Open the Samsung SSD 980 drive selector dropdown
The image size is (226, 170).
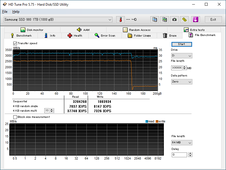coord(58,20)
